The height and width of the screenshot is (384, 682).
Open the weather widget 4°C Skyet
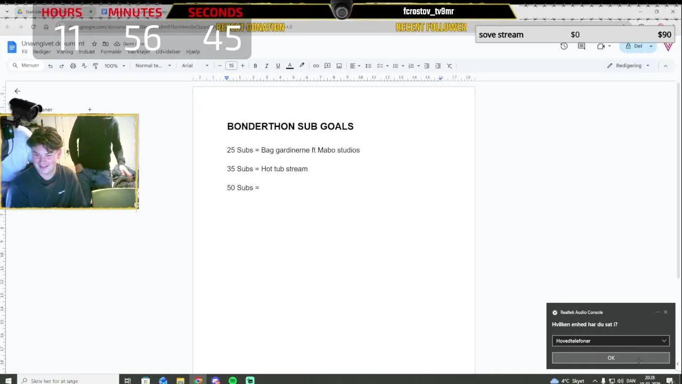coord(567,381)
